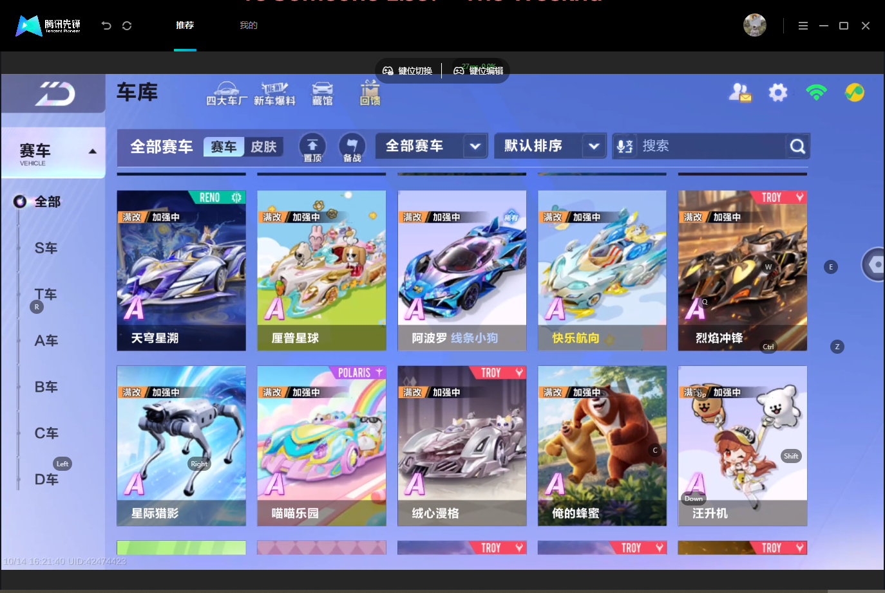Image resolution: width=885 pixels, height=593 pixels.
Task: Click the emulator refresh icon
Action: [127, 26]
